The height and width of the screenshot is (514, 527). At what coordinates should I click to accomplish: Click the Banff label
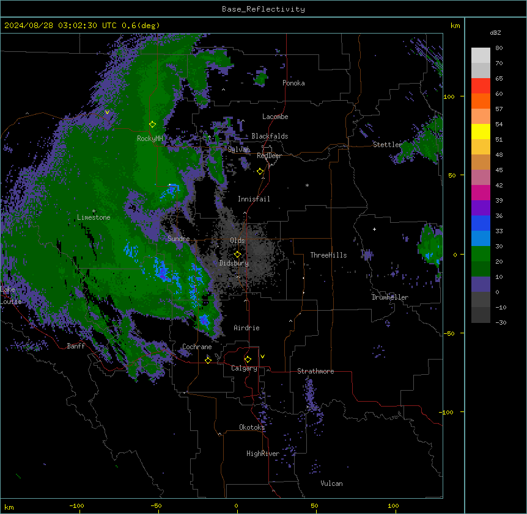coord(76,346)
